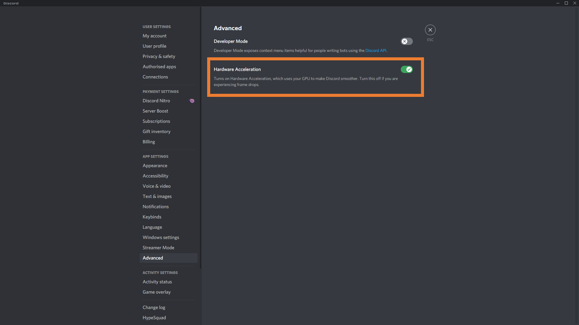The width and height of the screenshot is (579, 325).
Task: Select Privacy & safety in sidebar
Action: [159, 56]
